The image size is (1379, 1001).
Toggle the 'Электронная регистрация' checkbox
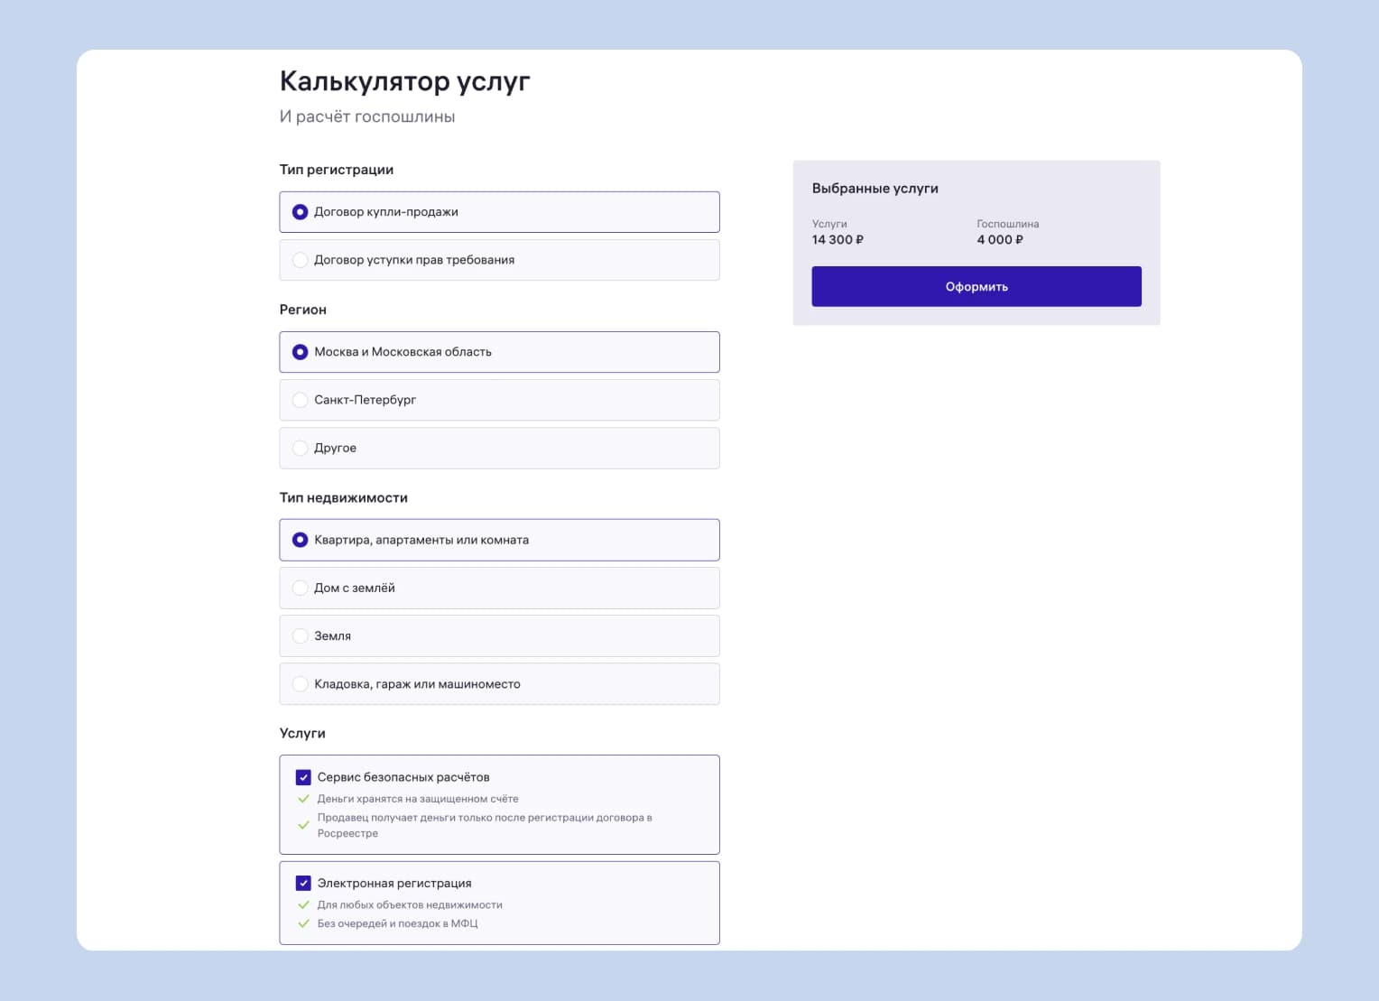(303, 884)
